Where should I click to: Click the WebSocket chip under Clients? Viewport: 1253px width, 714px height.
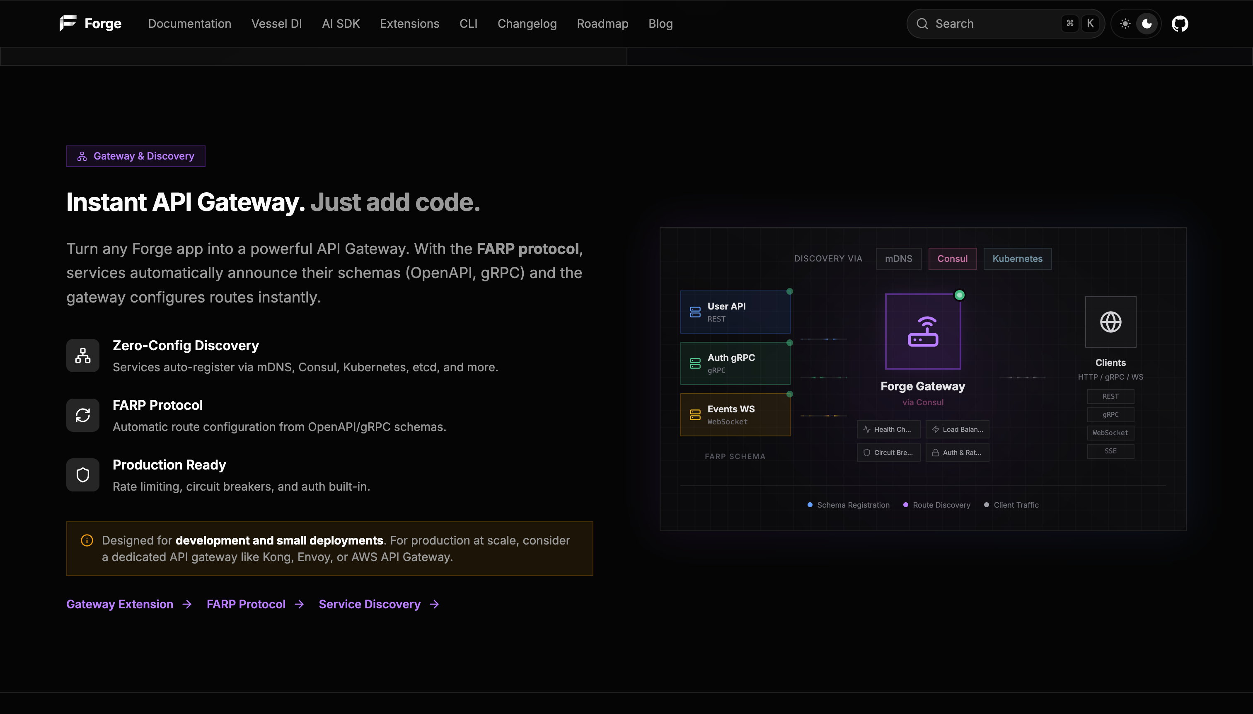tap(1110, 433)
